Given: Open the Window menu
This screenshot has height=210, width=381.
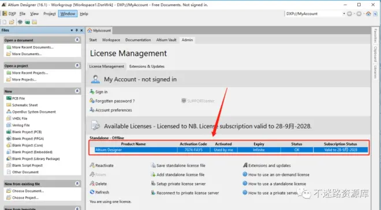Looking at the screenshot, I should [x=68, y=14].
